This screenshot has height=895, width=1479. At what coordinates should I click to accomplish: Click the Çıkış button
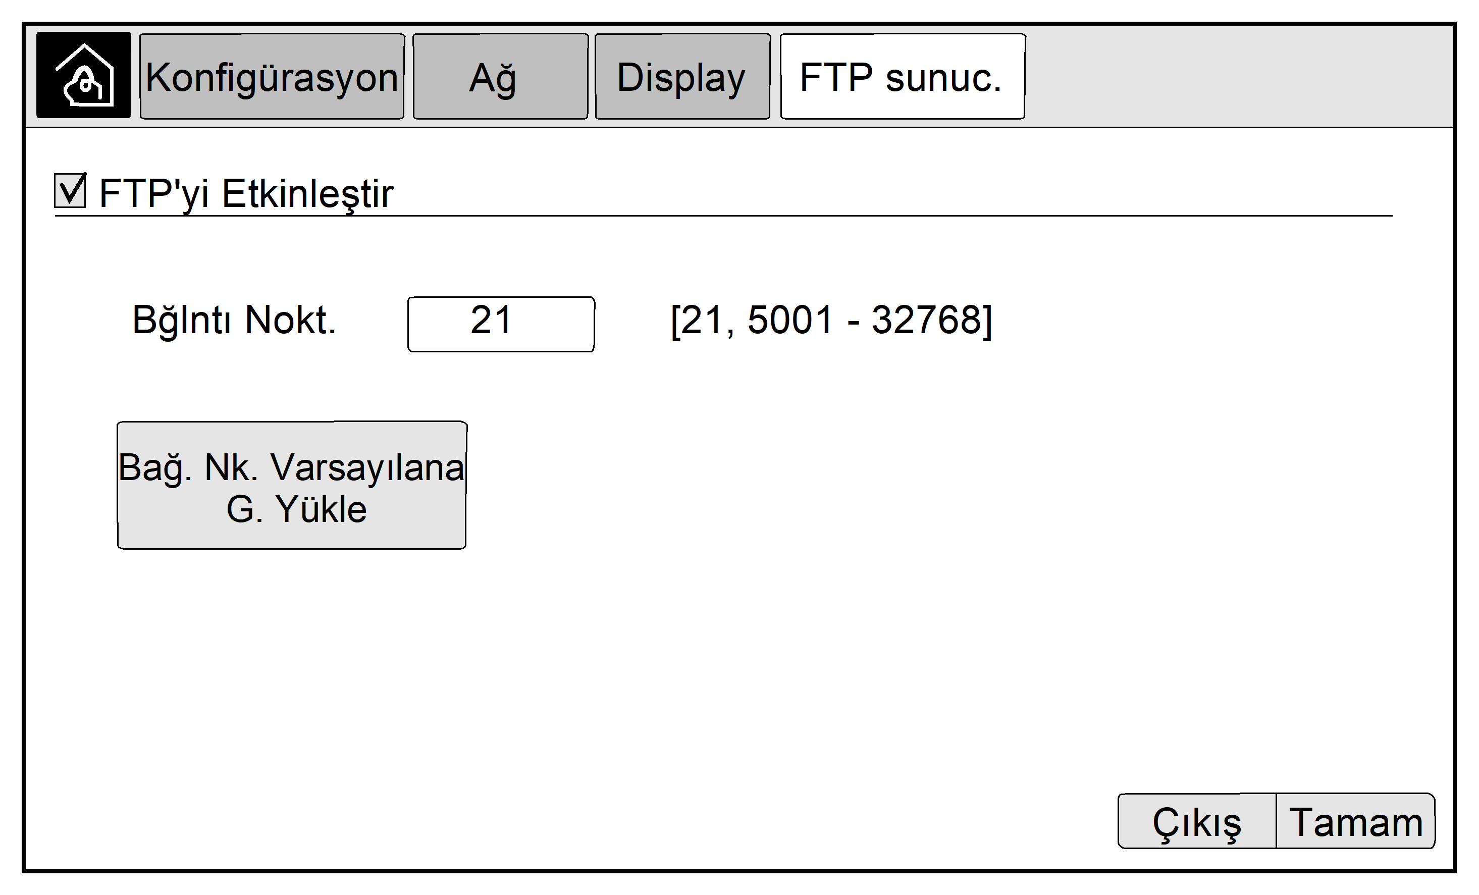point(1197,821)
